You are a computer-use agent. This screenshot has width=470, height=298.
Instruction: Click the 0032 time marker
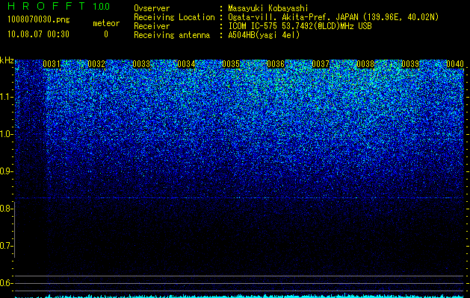tap(96, 64)
